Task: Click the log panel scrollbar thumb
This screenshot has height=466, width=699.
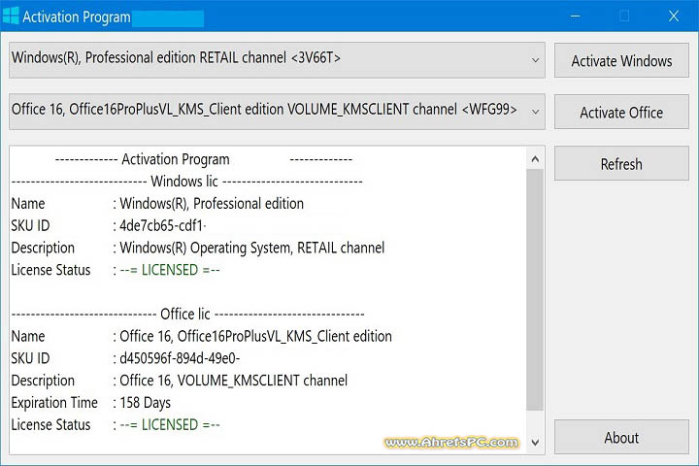Action: tap(535, 290)
